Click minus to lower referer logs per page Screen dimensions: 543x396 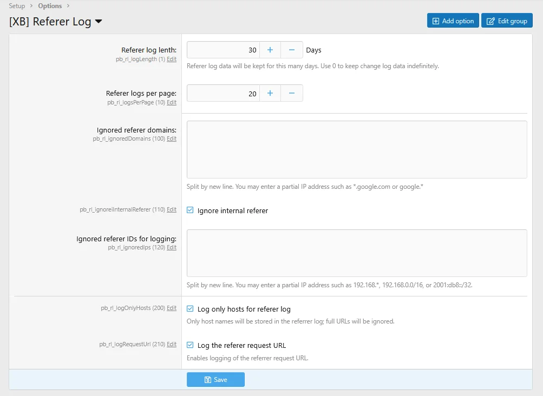click(292, 93)
